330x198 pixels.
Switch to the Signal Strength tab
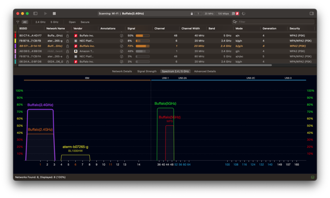[x=147, y=71]
